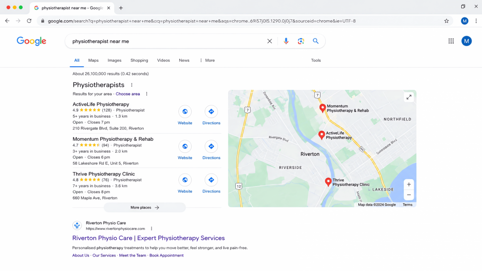This screenshot has width=482, height=271.
Task: Search by image with Google Lens icon
Action: (x=301, y=41)
